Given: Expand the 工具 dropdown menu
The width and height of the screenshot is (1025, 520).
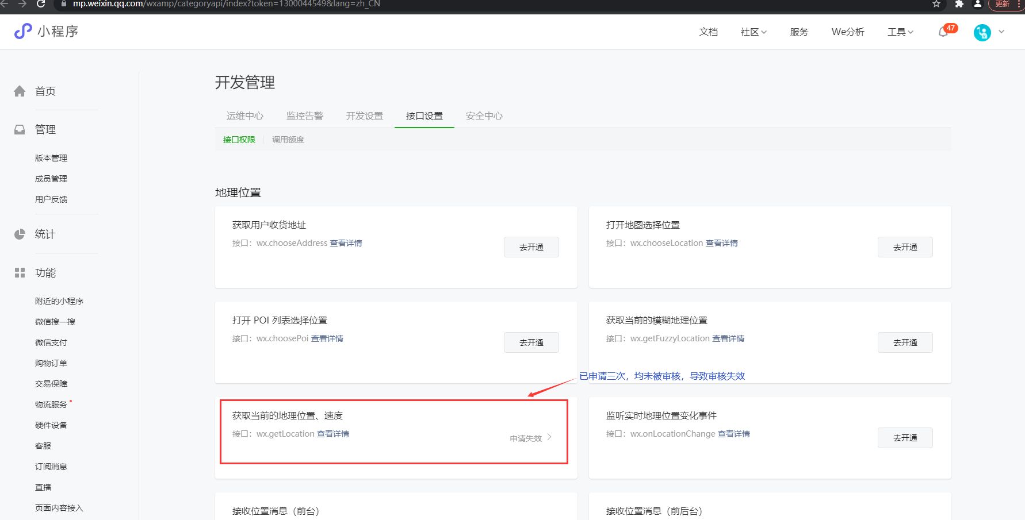Looking at the screenshot, I should click(x=900, y=32).
